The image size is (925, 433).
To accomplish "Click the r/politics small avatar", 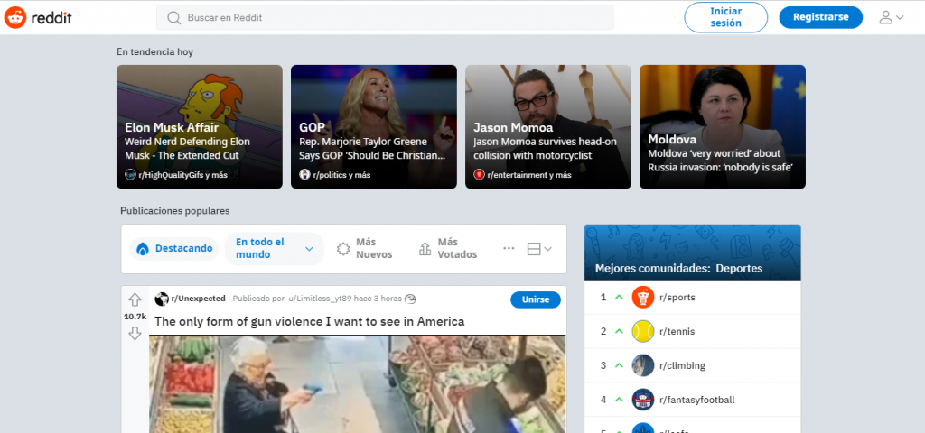I will click(304, 174).
